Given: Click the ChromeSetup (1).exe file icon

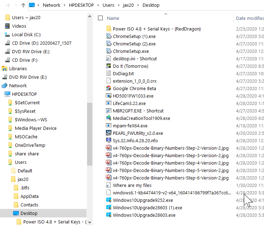Looking at the screenshot, I should coord(109,36).
